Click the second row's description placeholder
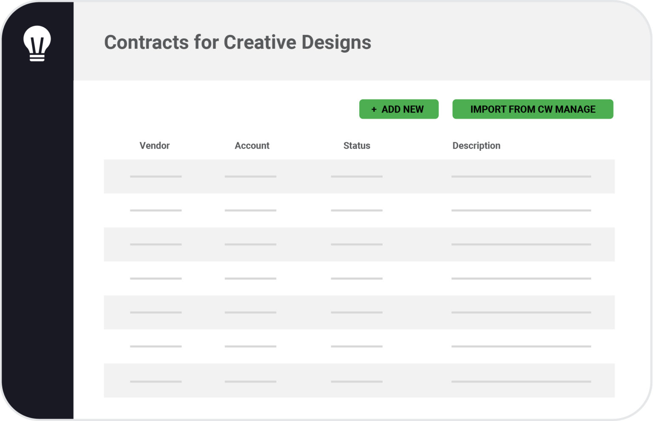 (x=521, y=210)
